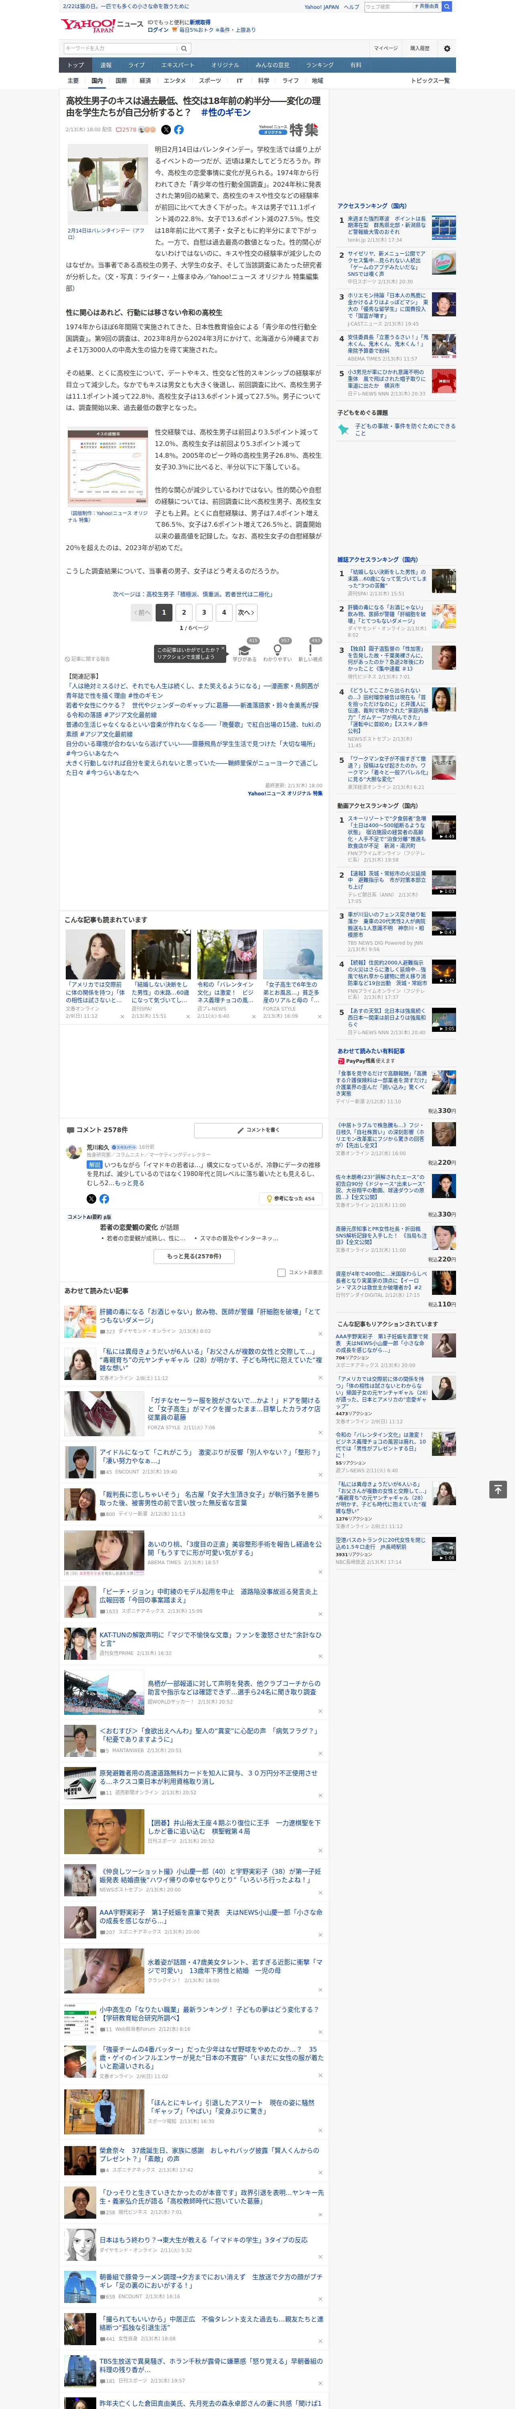Click inside the keyword search field
515x2409 pixels.
click(121, 48)
